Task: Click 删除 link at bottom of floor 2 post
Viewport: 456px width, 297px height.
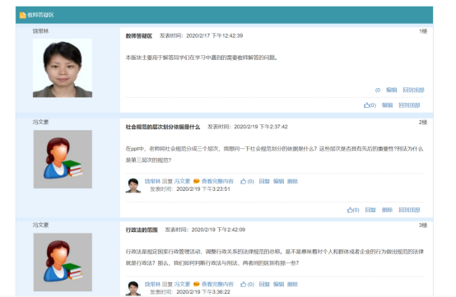Action: click(387, 210)
